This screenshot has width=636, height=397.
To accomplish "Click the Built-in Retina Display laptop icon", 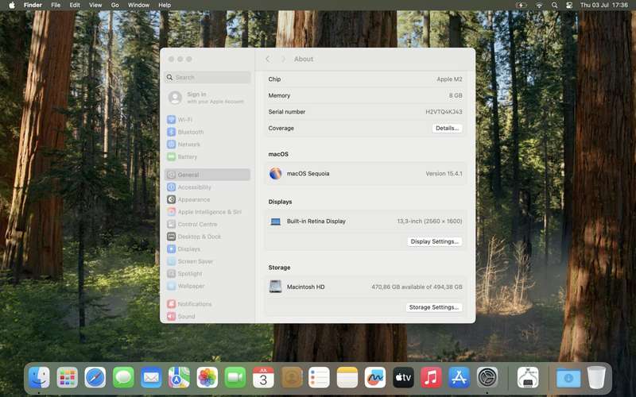I will (275, 222).
